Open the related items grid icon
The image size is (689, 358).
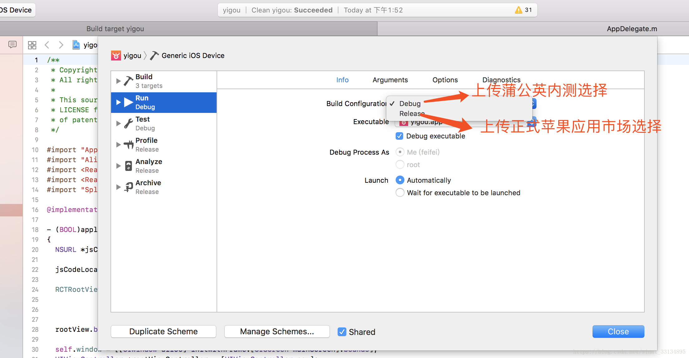coord(32,45)
